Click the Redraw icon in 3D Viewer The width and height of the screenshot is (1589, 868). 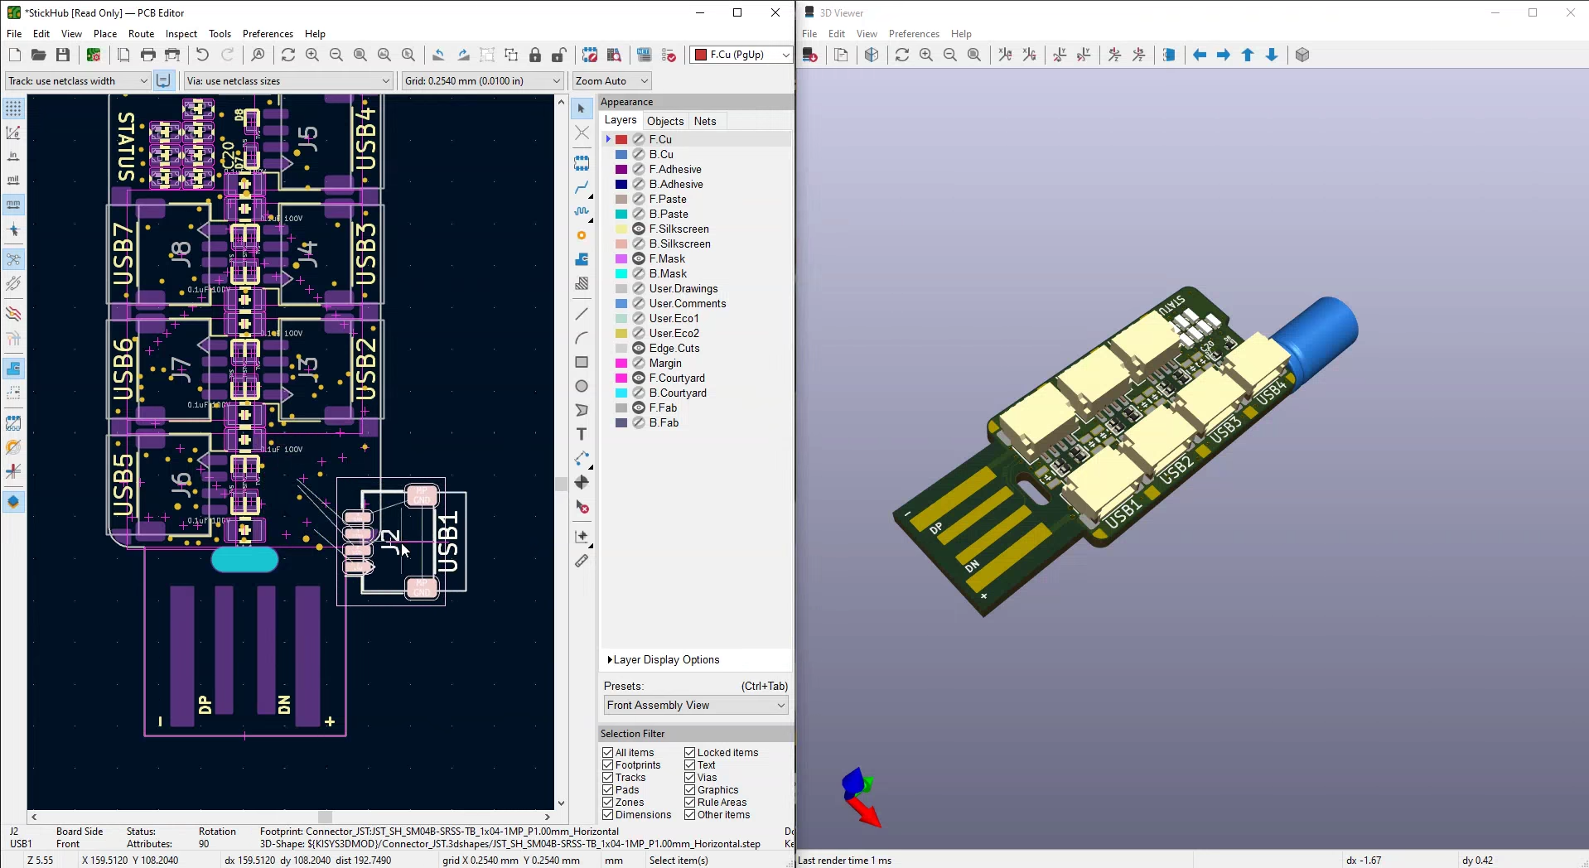click(x=902, y=55)
